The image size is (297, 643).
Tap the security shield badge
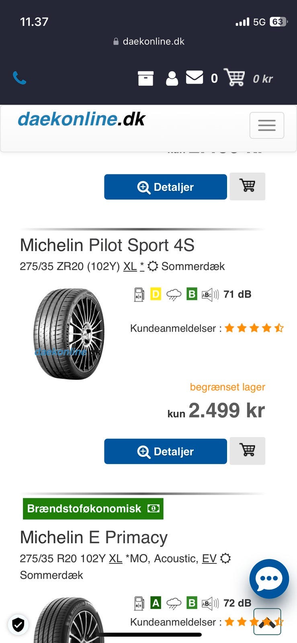coord(18,625)
